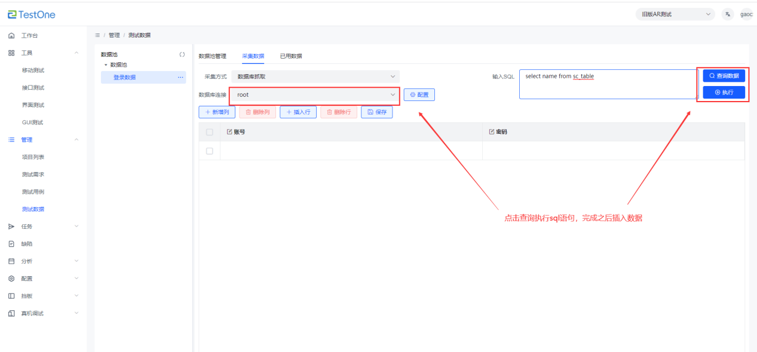Click the 查询数据 button
Image resolution: width=757 pixels, height=352 pixels.
coord(724,76)
